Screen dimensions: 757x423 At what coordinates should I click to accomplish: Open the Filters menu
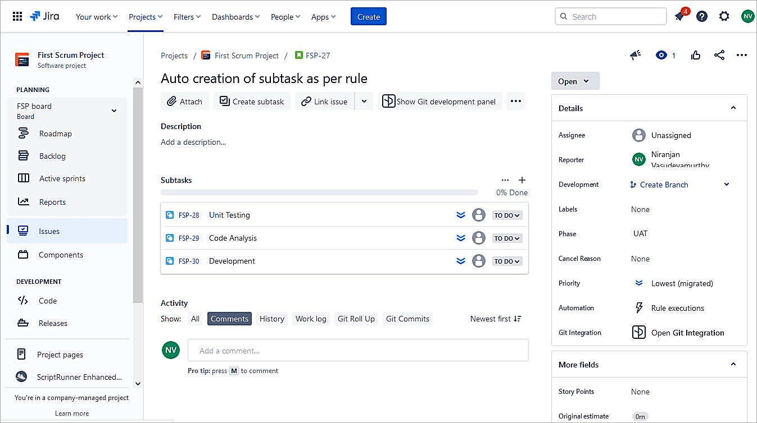click(x=187, y=17)
